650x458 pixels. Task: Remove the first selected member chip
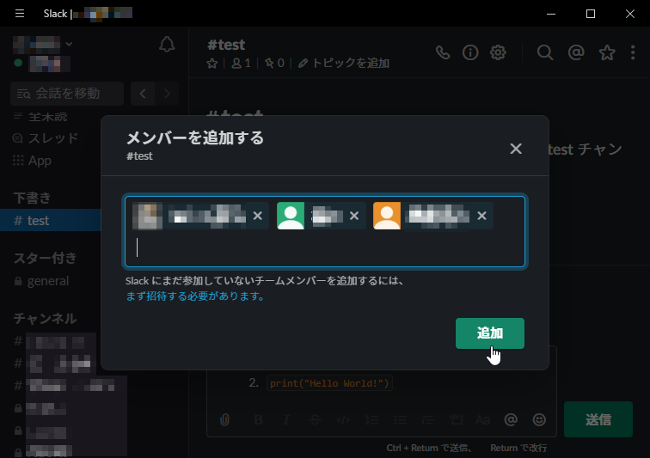(x=257, y=216)
